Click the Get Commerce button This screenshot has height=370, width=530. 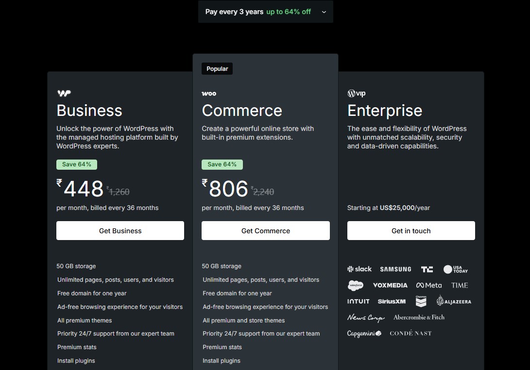click(x=265, y=230)
